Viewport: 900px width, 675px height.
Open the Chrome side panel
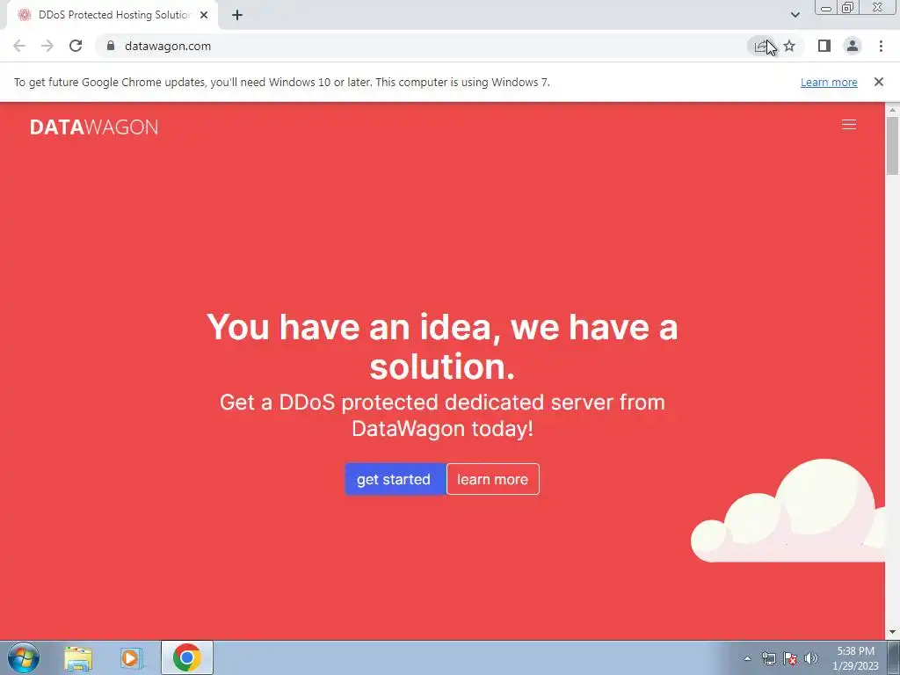(824, 46)
